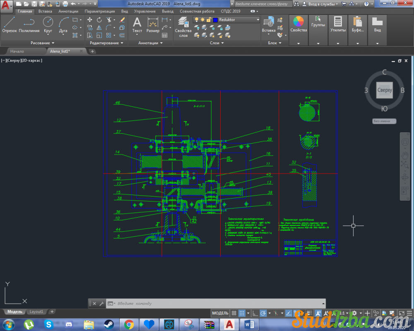Click the МОДЕЛЬ status bar button
The width and height of the screenshot is (414, 331).
click(220, 313)
